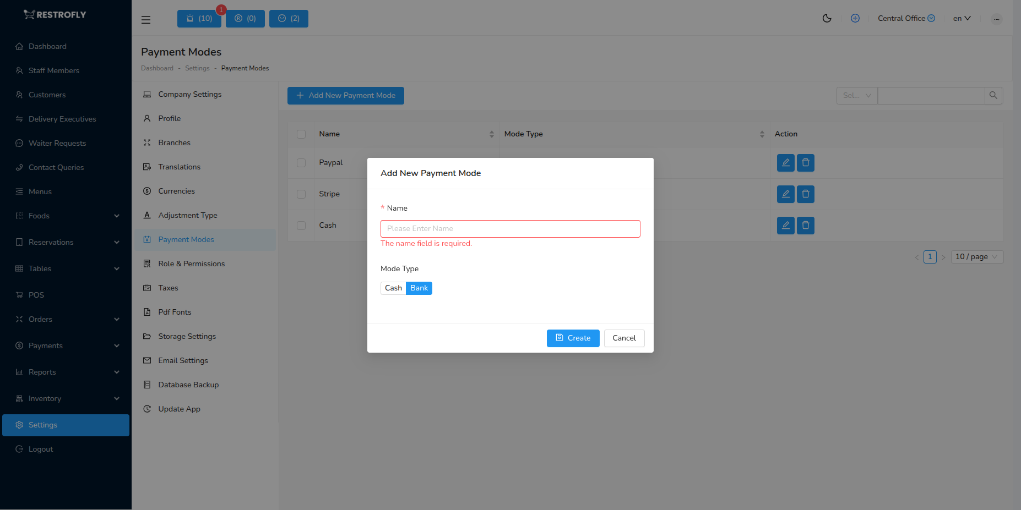
Task: Tick the select-all checkbox in the table header
Action: (x=301, y=134)
